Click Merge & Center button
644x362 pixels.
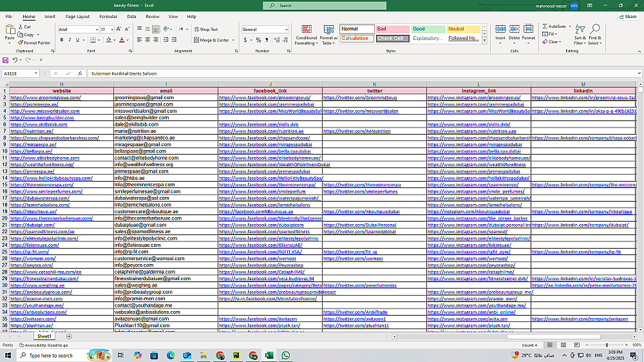(x=211, y=40)
